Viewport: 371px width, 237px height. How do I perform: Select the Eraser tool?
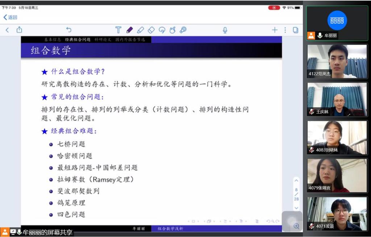[151, 30]
